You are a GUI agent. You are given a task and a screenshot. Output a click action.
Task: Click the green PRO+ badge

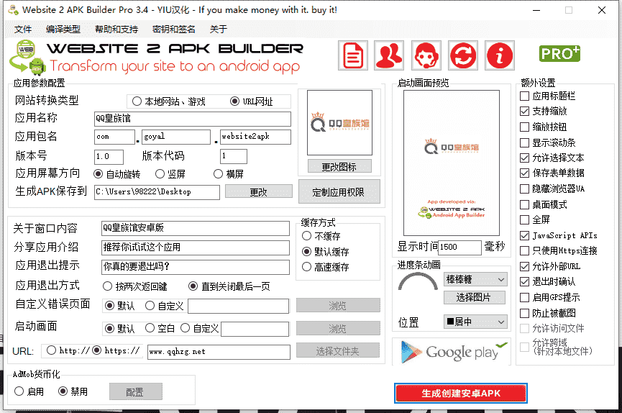pos(559,54)
